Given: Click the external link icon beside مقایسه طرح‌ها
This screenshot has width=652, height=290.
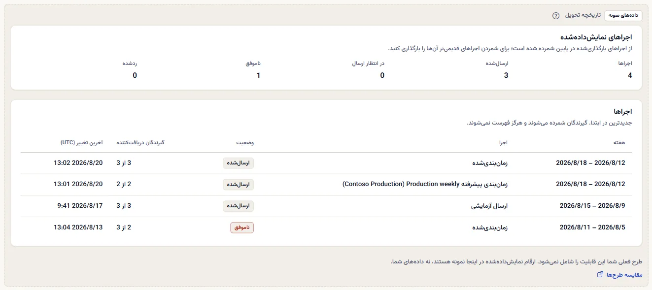Looking at the screenshot, I should pyautogui.click(x=600, y=275).
